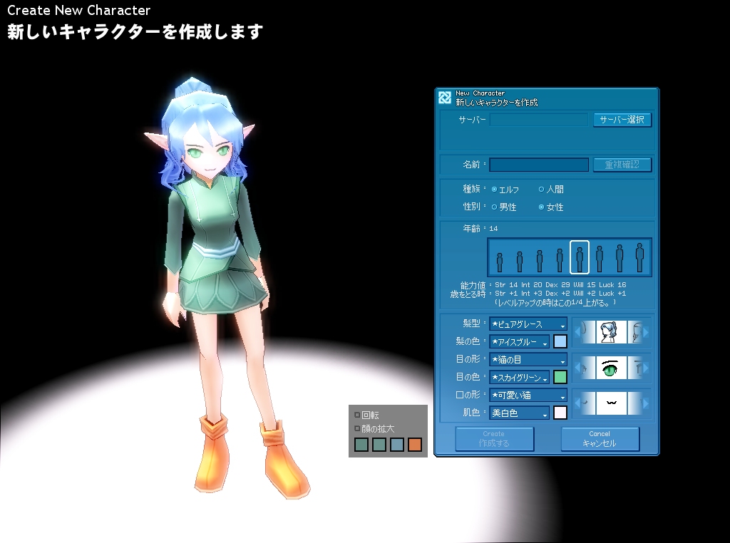Screen dimensions: 730x543
Task: Click previous arrow on hairstyle preview
Action: tap(577, 332)
